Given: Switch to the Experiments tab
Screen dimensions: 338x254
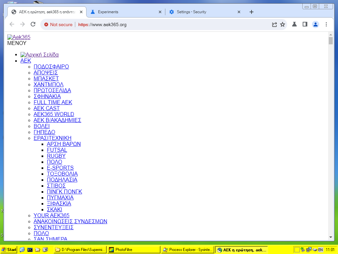Looking at the screenshot, I should [125, 12].
